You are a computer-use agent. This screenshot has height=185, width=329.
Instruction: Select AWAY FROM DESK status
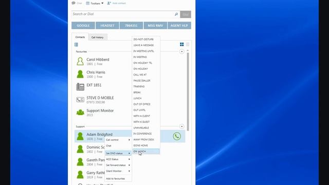[146, 139]
